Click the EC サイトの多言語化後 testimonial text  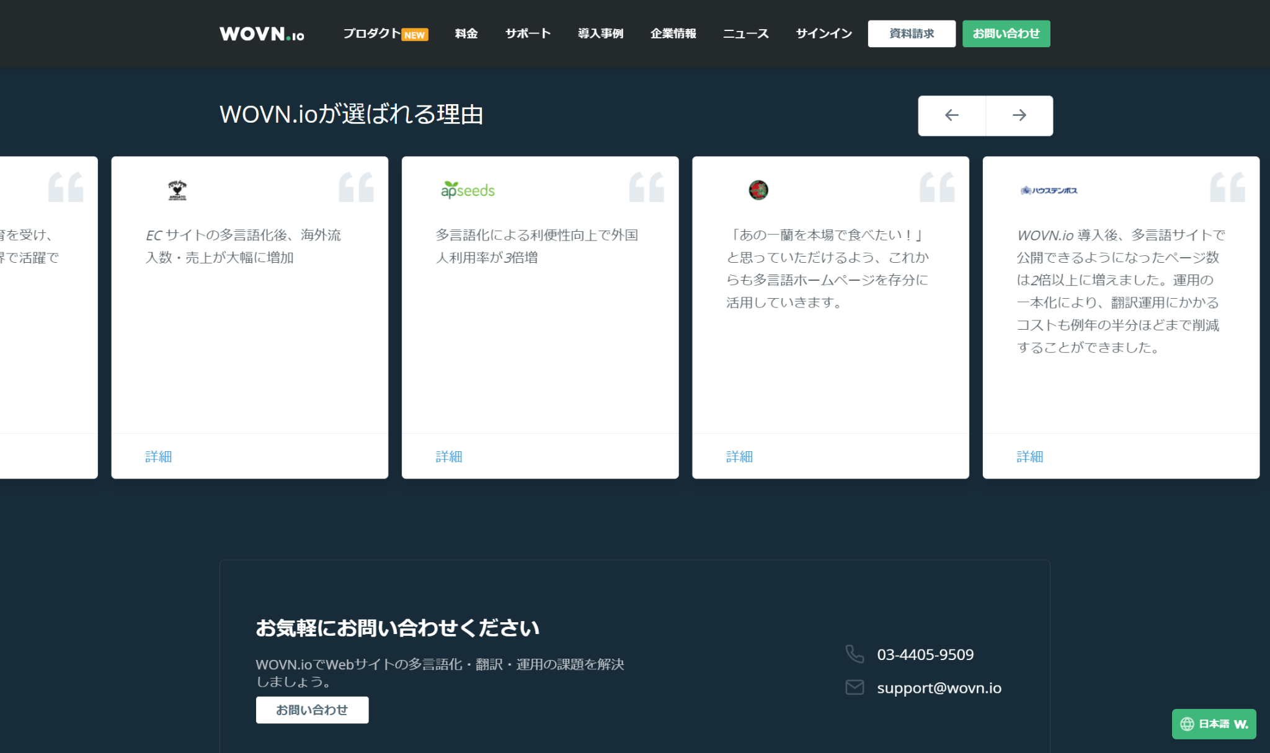pyautogui.click(x=243, y=246)
